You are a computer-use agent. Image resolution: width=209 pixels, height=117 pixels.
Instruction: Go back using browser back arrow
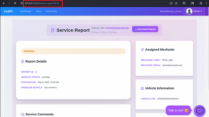4,3
